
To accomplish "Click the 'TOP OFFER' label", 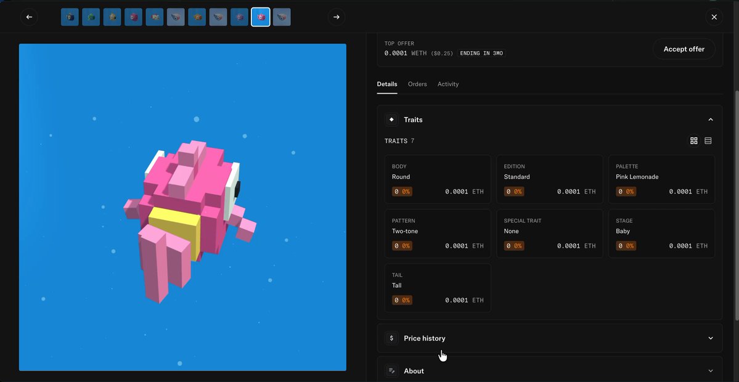I will pos(399,43).
